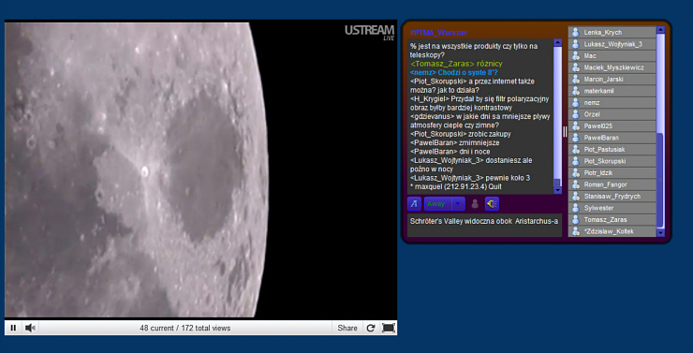The width and height of the screenshot is (693, 353).
Task: Select user materkamil in the list
Action: click(x=612, y=91)
